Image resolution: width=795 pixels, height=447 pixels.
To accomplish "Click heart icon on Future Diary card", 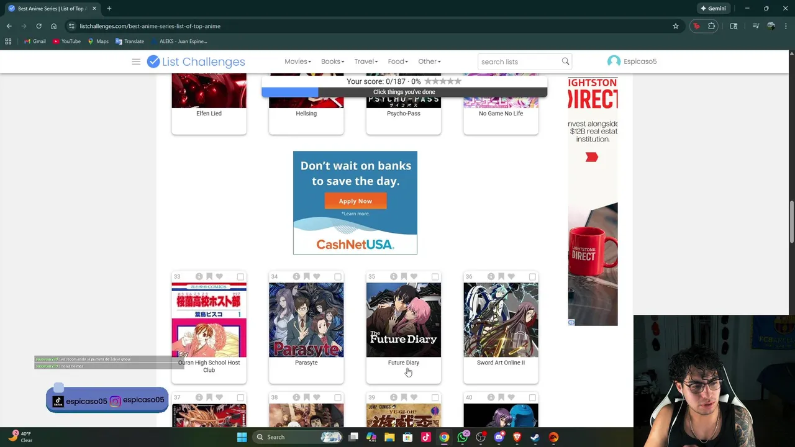I will click(414, 276).
